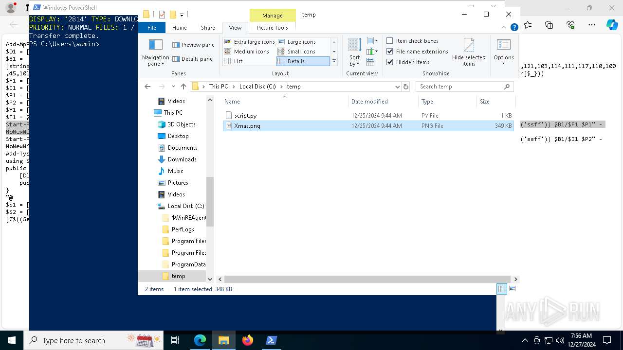Open Customize Quick Access Toolbar dropdown

182,15
